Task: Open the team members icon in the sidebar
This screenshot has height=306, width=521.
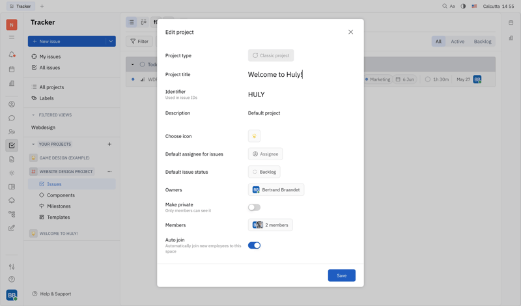Action: pos(12,132)
